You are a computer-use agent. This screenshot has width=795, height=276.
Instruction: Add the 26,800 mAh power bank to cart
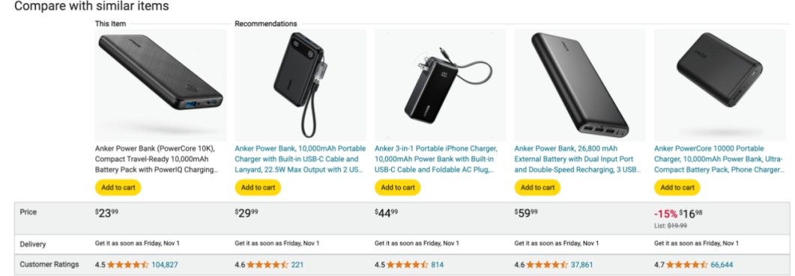pyautogui.click(x=537, y=188)
